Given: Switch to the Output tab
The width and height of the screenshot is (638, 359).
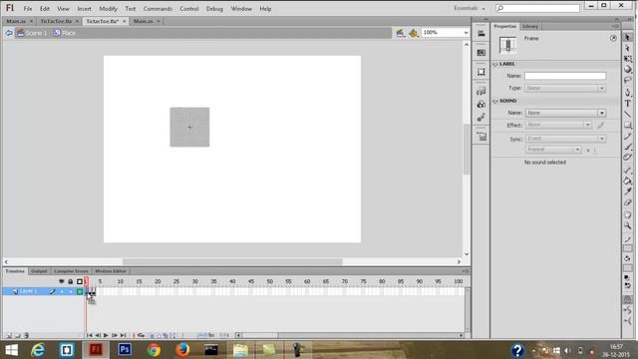Looking at the screenshot, I should click(39, 271).
